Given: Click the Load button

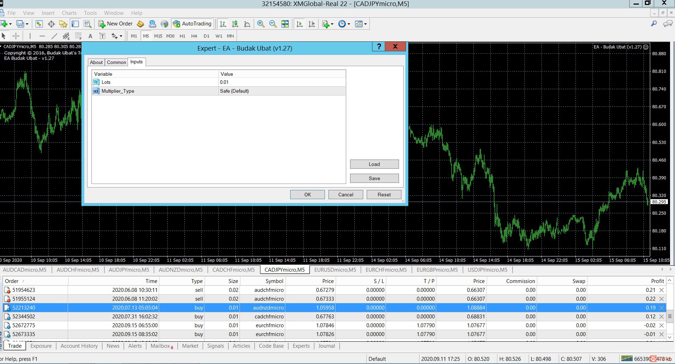Looking at the screenshot, I should point(374,164).
